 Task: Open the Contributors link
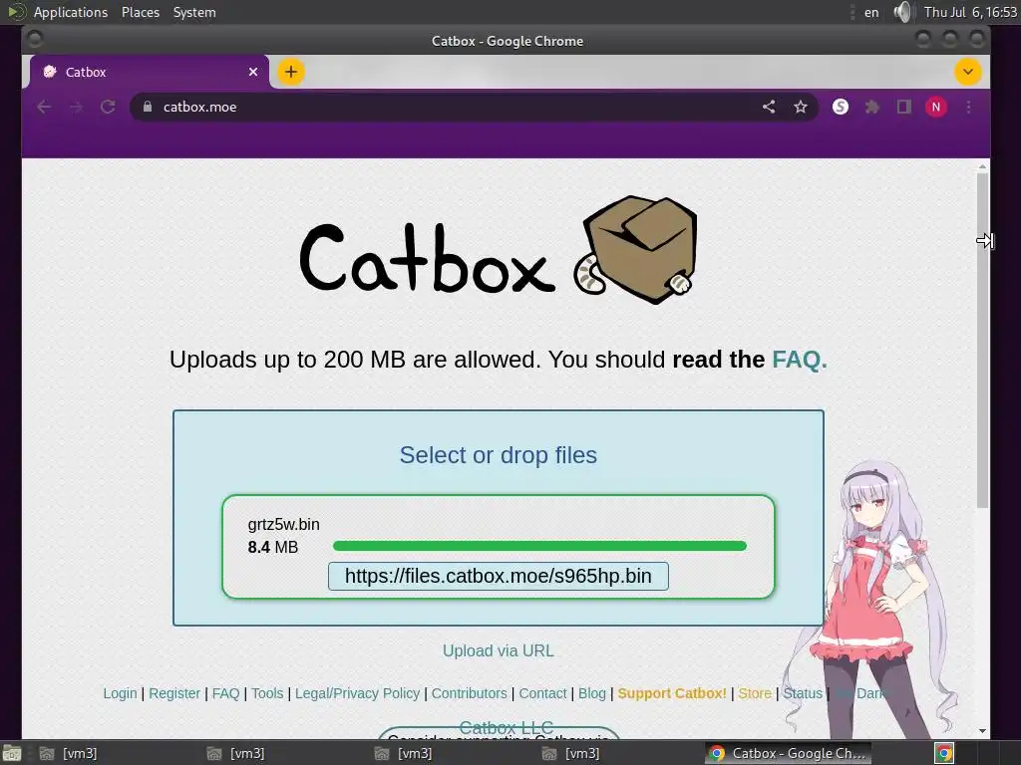click(469, 693)
